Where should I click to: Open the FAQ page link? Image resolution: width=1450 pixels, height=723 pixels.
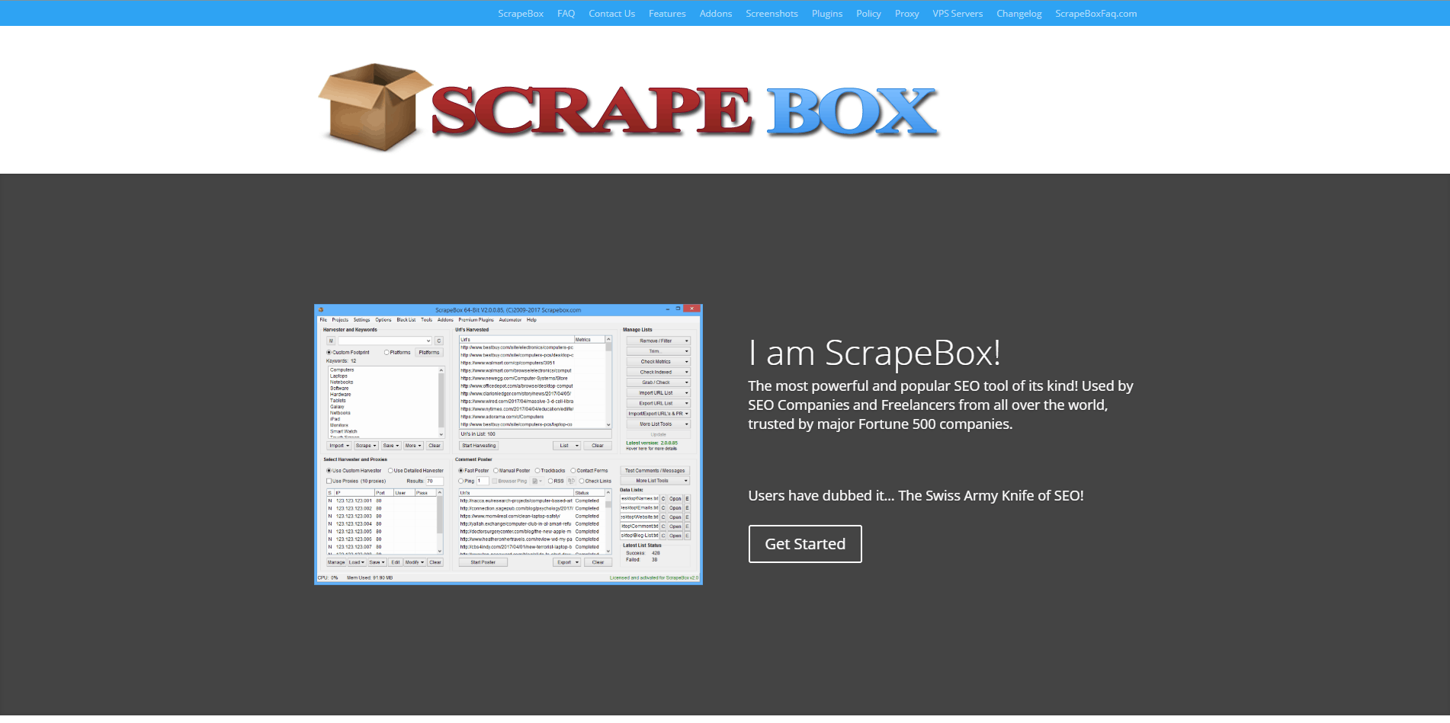[566, 14]
